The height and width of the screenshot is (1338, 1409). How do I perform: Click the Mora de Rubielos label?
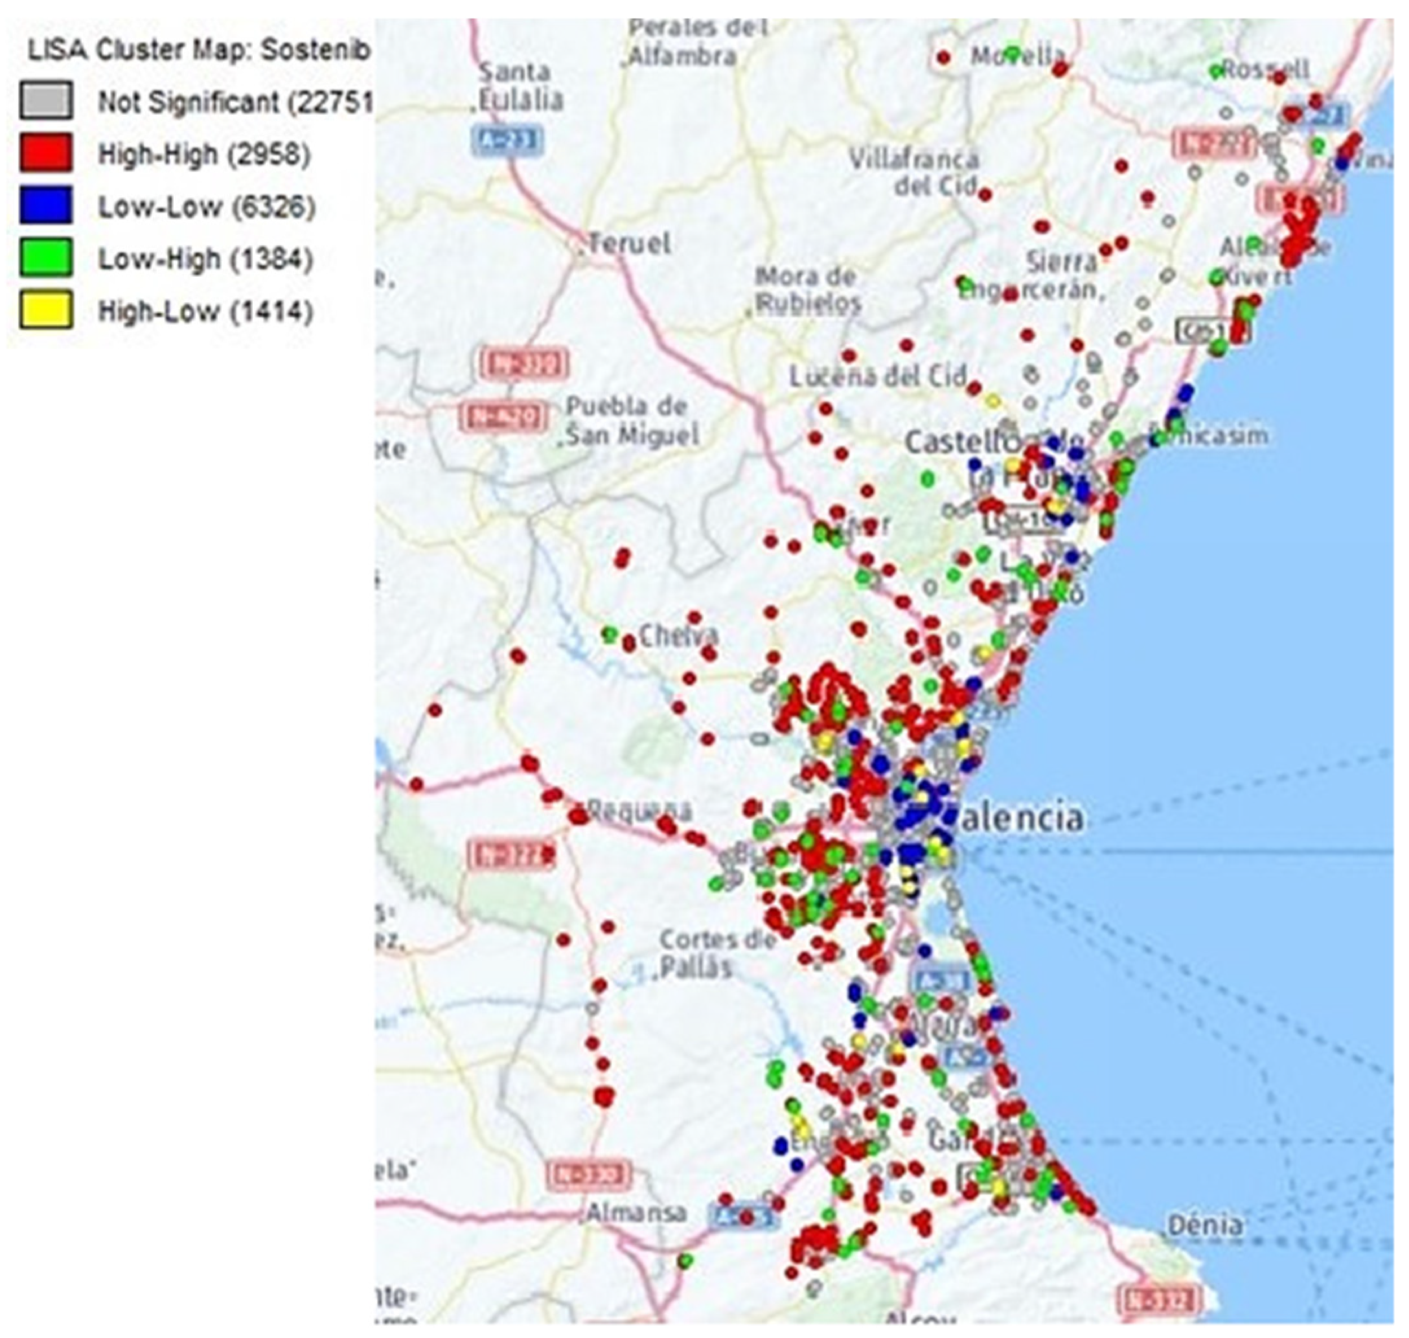click(x=808, y=289)
